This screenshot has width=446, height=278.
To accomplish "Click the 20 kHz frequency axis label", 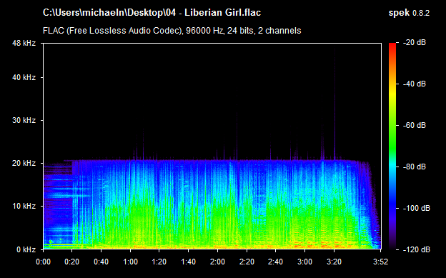I will (x=24, y=164).
